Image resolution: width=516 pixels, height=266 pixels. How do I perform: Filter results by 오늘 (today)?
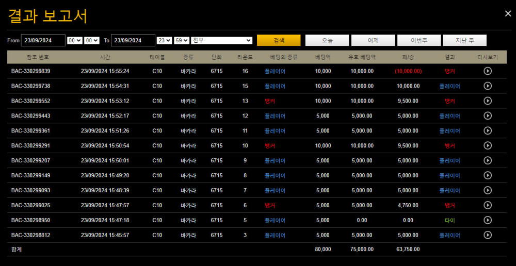click(x=327, y=41)
